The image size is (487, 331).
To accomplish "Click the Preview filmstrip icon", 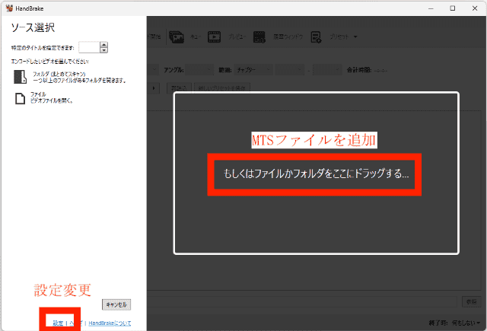I will pos(215,37).
